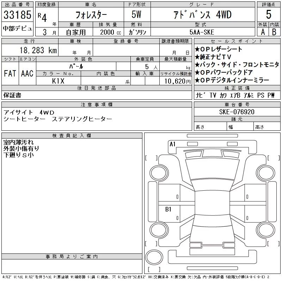Click inspector note 外装小傷有り
The height and width of the screenshot is (282, 282).
[x=21, y=148]
